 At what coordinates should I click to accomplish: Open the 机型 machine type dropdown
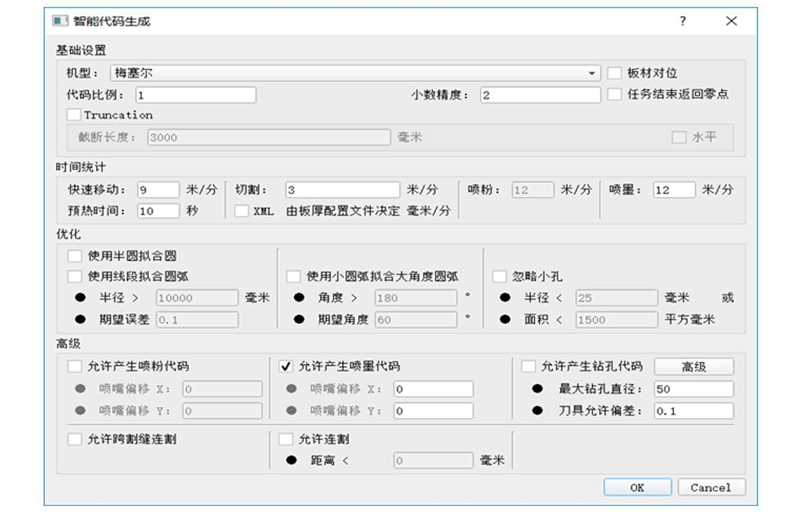click(355, 73)
